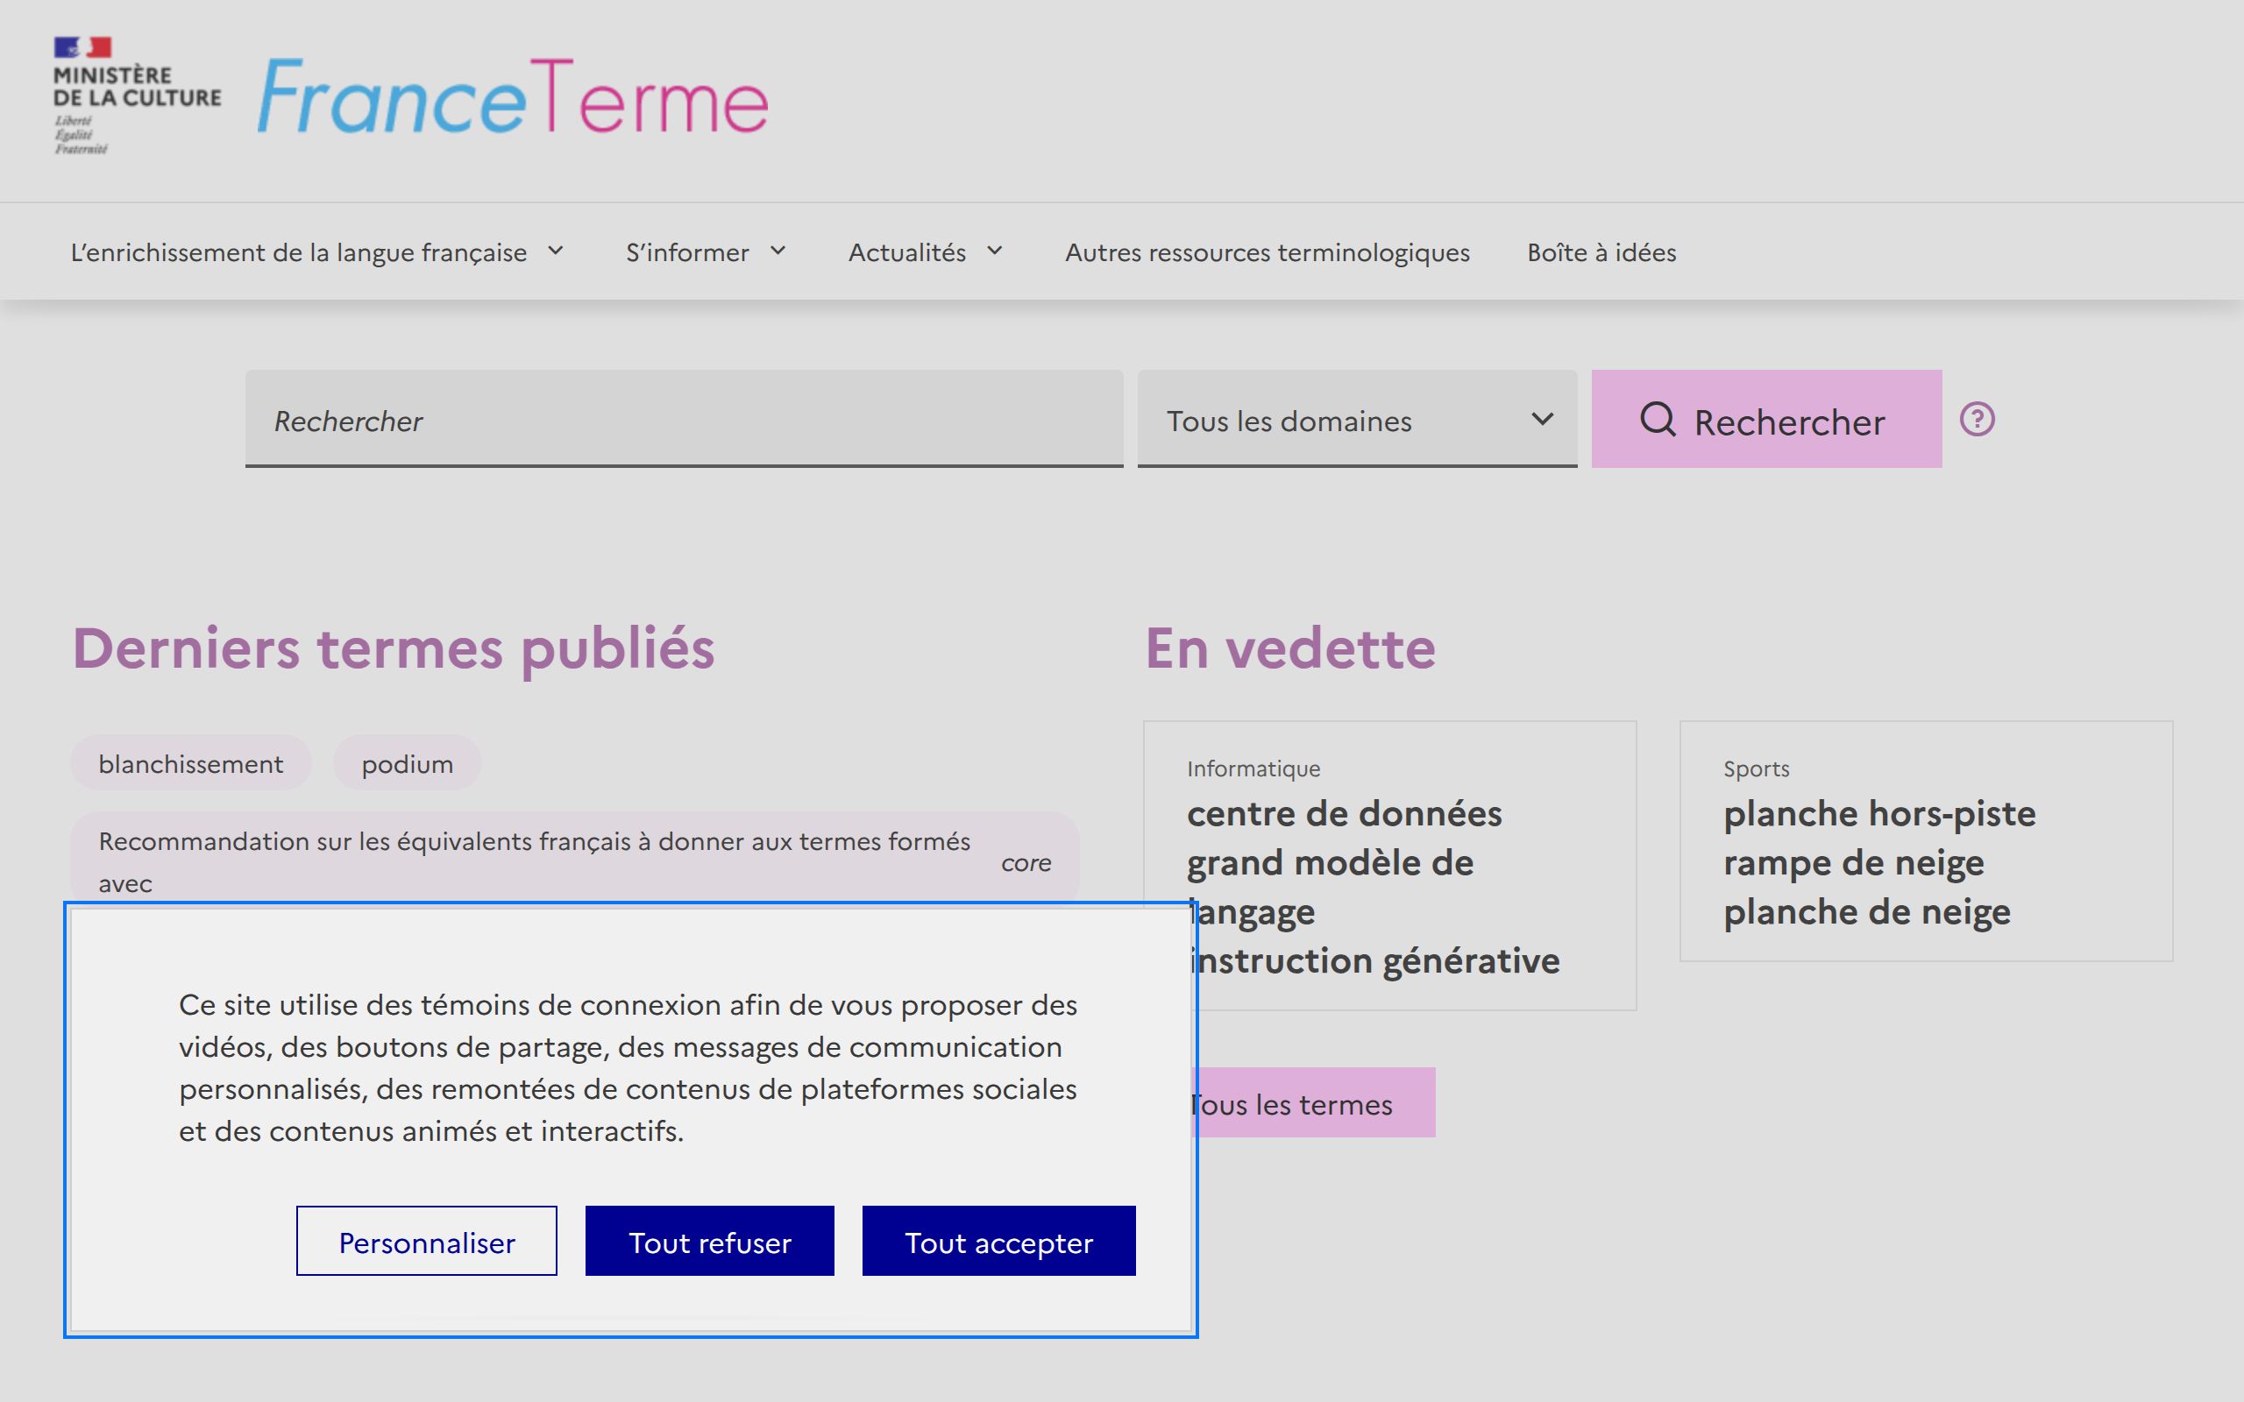Viewport: 2244px width, 1402px height.
Task: Click Tout accepter in cookie banner
Action: [998, 1241]
